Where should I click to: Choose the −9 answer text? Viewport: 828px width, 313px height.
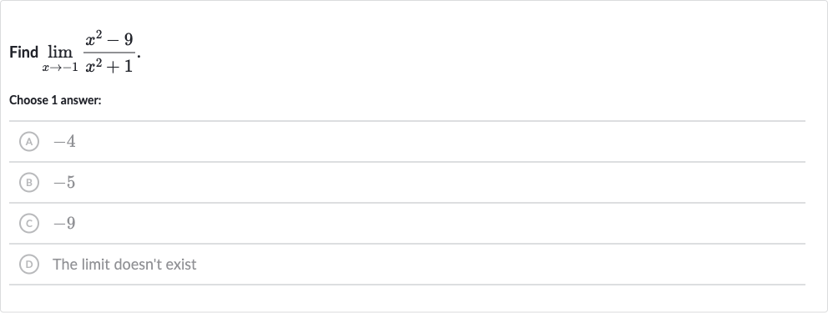pyautogui.click(x=64, y=223)
